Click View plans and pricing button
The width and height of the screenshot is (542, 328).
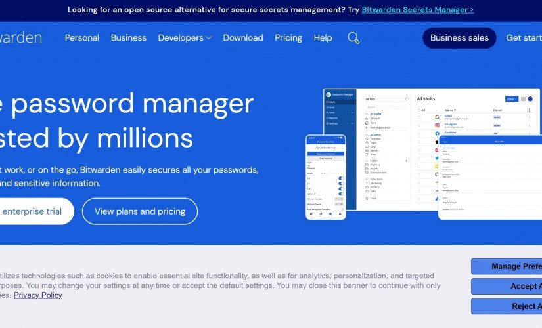click(140, 211)
